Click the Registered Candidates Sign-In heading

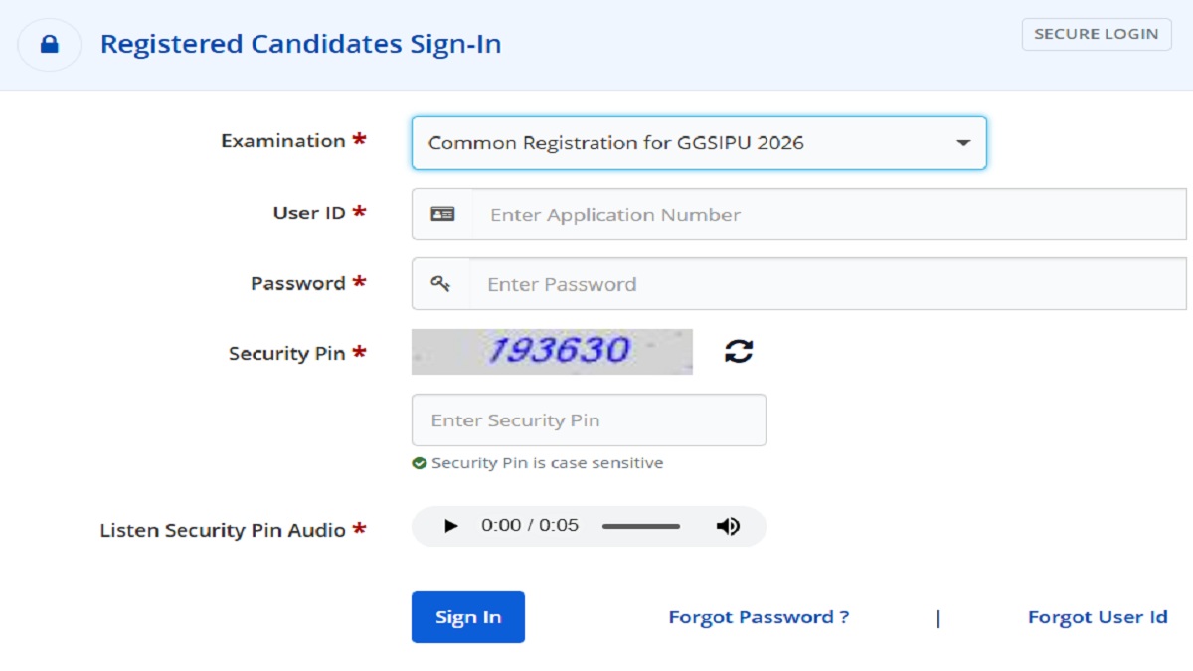(x=300, y=45)
